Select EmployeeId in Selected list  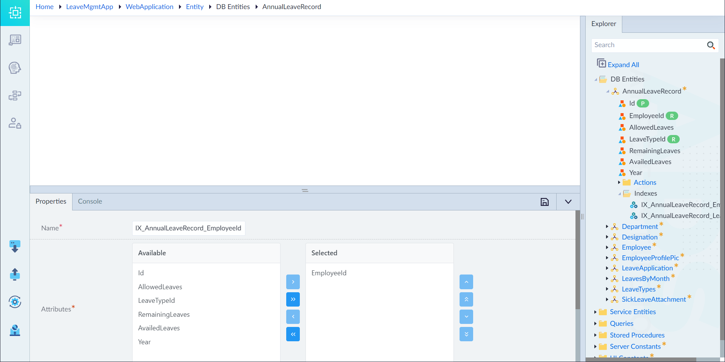pos(329,273)
